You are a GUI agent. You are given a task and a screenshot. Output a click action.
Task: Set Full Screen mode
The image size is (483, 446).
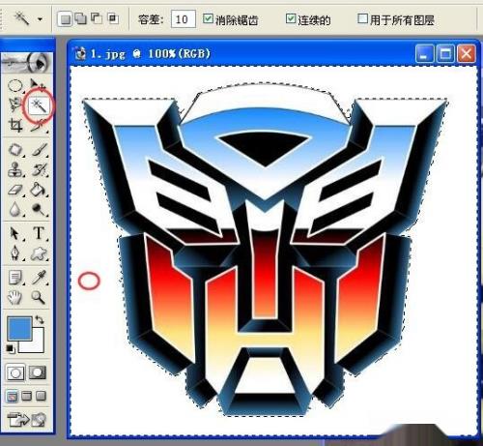tap(41, 396)
